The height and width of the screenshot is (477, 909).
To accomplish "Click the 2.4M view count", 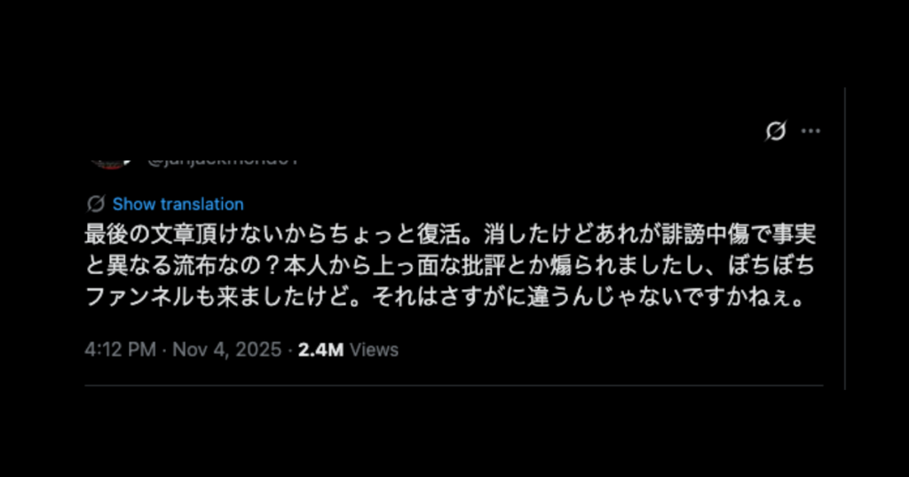I will tap(320, 349).
